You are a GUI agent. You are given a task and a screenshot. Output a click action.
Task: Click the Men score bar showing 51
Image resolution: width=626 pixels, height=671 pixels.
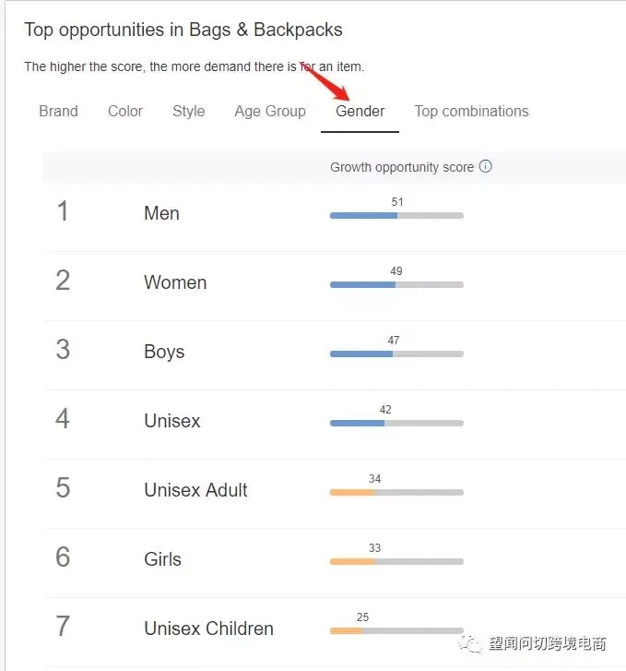(x=396, y=216)
